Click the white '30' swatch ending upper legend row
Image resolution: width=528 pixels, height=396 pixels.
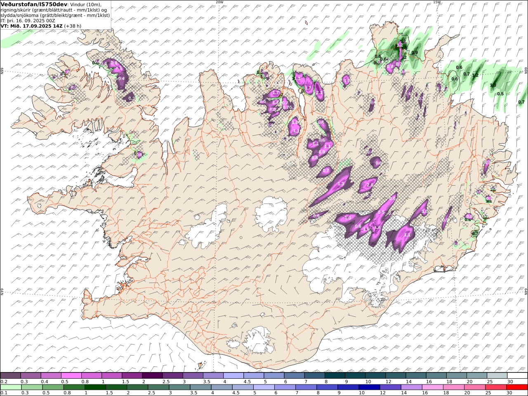517,376
